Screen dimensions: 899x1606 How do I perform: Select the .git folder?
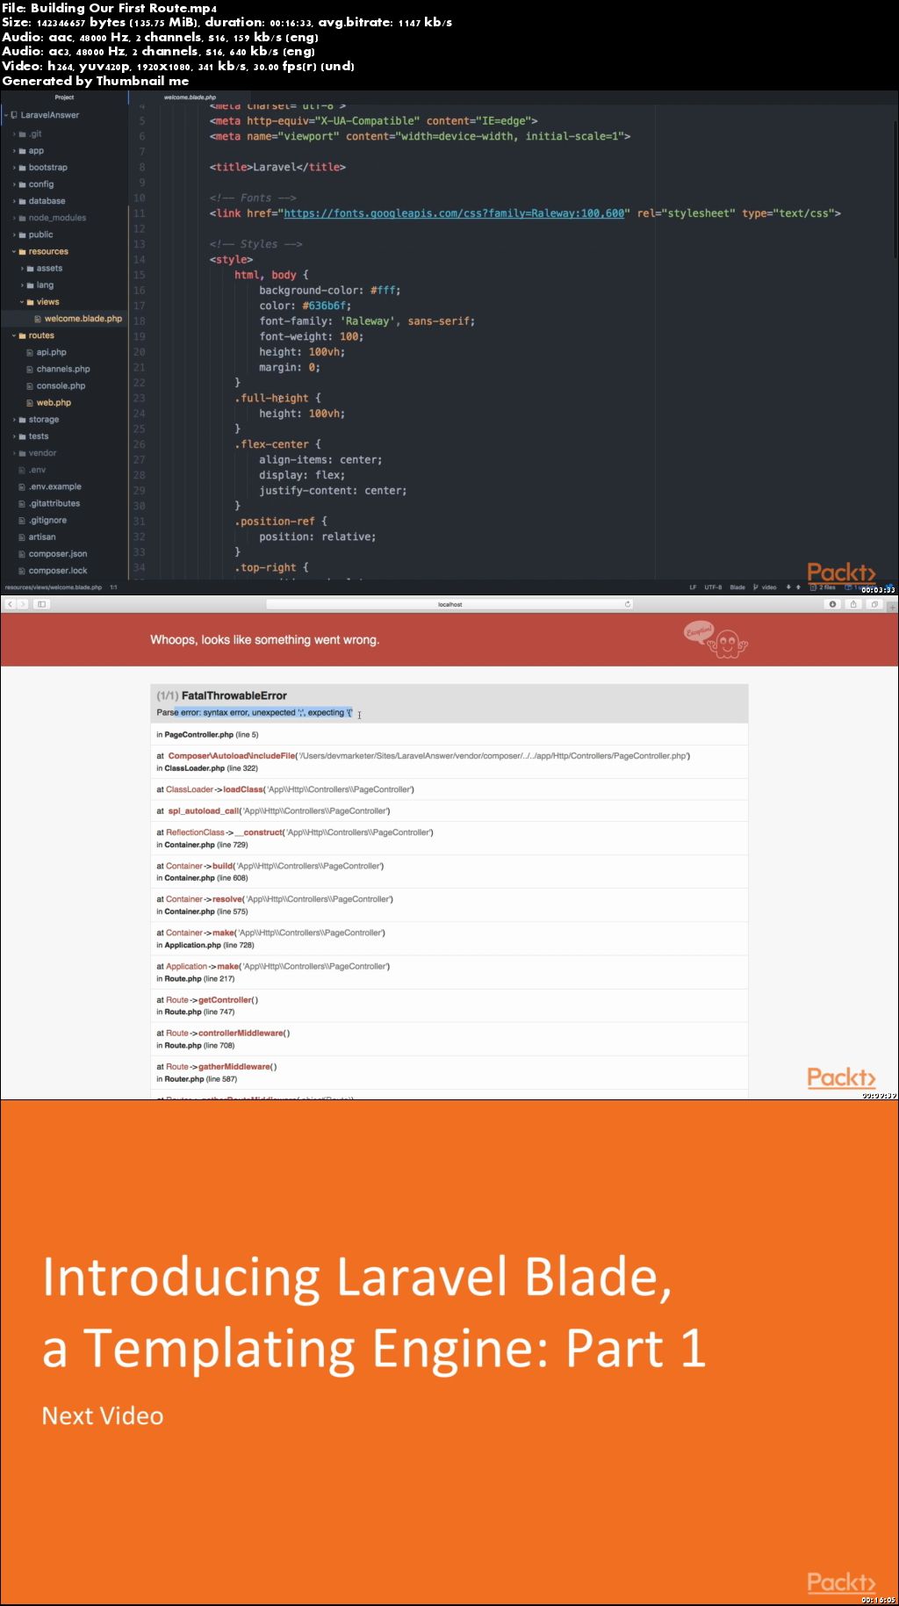tap(35, 134)
